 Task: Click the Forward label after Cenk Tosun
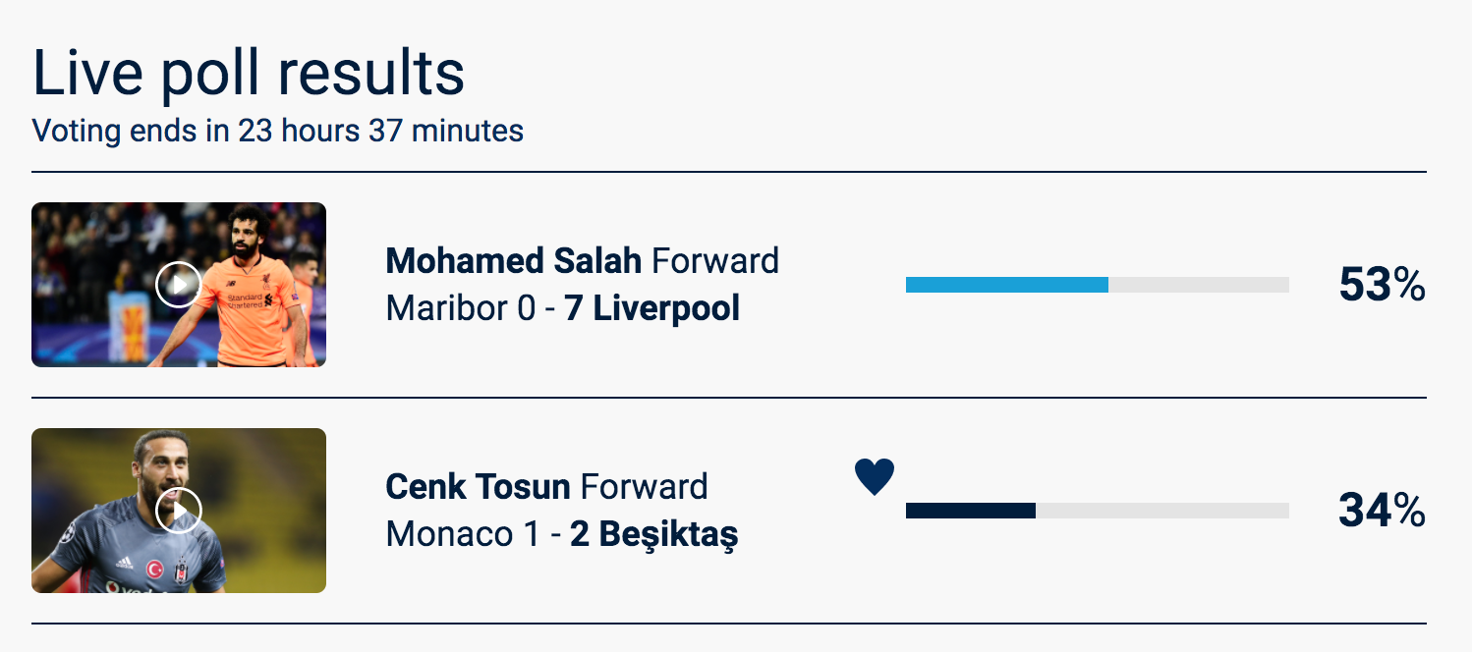pyautogui.click(x=644, y=487)
